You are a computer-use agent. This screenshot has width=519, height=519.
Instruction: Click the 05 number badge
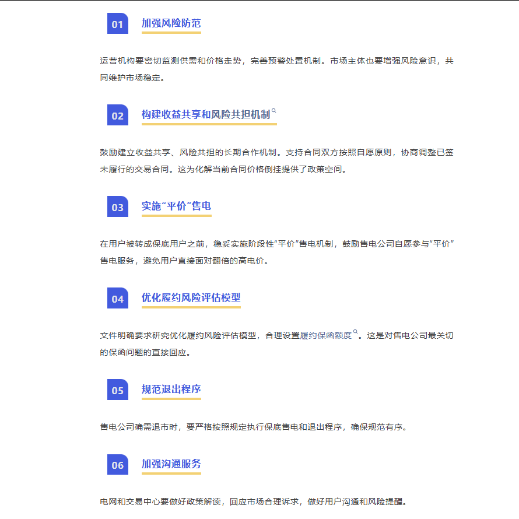(x=117, y=390)
